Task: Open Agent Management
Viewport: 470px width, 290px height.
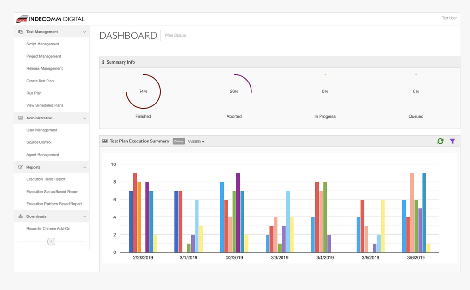Action: tap(43, 155)
